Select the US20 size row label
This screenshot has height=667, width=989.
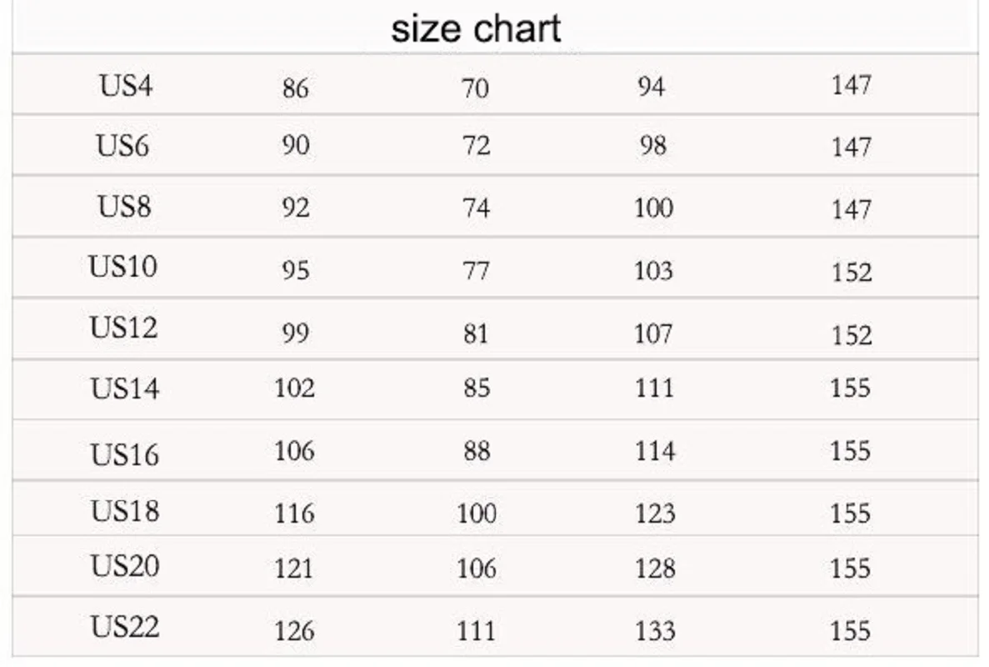tap(124, 565)
